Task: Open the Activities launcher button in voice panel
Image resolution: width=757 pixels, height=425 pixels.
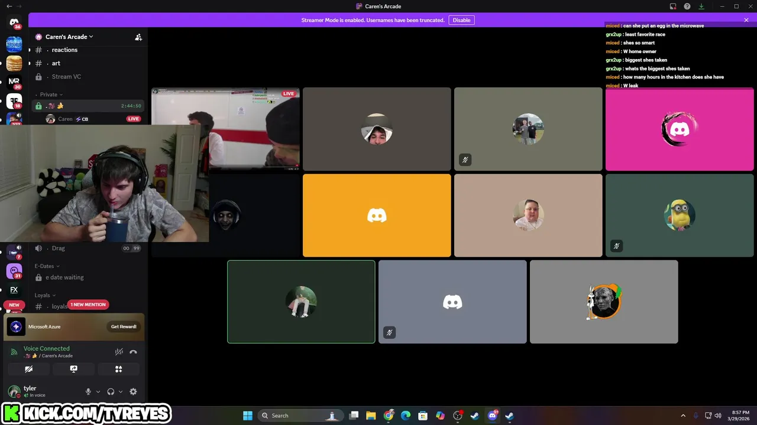Action: pyautogui.click(x=118, y=369)
